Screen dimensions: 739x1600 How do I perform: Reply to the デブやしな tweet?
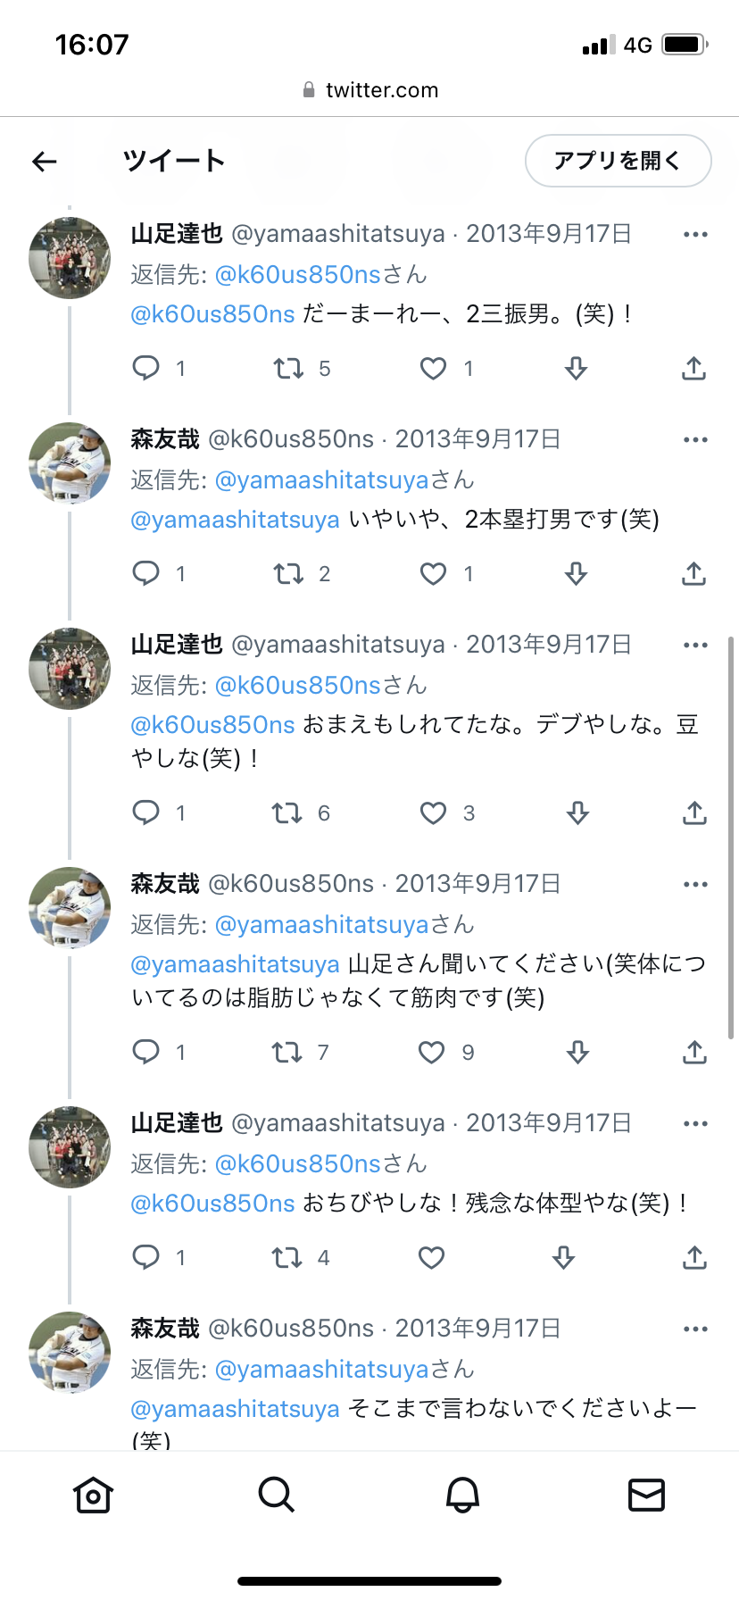145,812
